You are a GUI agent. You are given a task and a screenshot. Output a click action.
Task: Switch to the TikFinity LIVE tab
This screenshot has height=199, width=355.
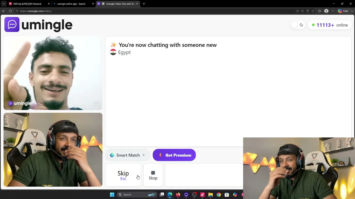coord(27,4)
